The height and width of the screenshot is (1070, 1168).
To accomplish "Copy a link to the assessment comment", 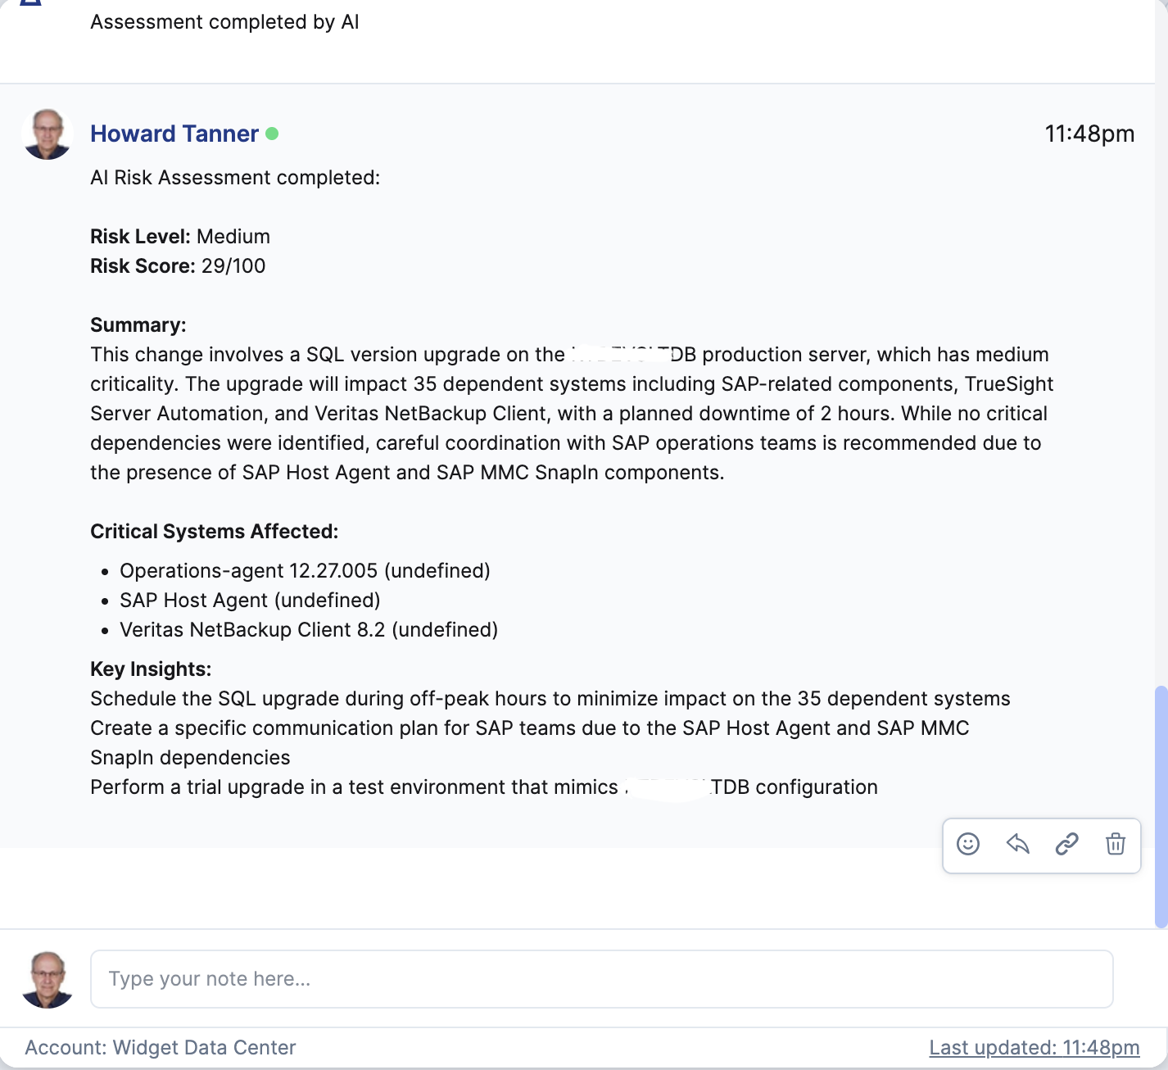I will coord(1066,845).
